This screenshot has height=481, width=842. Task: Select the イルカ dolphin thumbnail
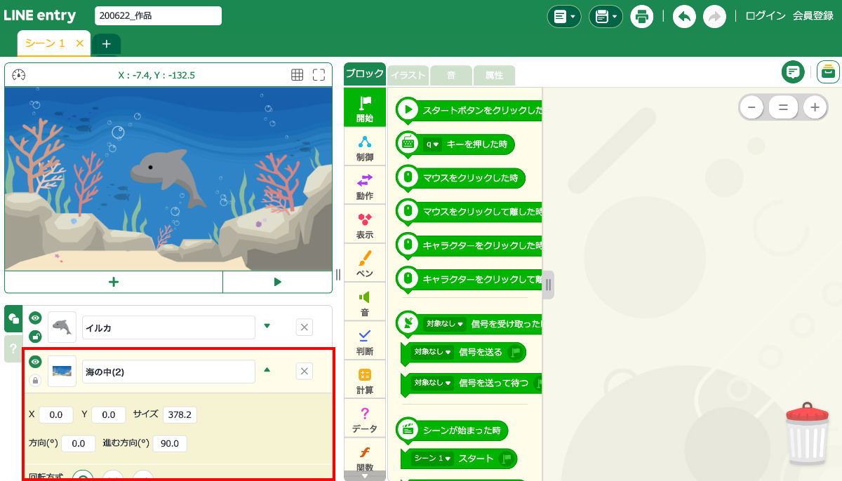click(x=62, y=327)
